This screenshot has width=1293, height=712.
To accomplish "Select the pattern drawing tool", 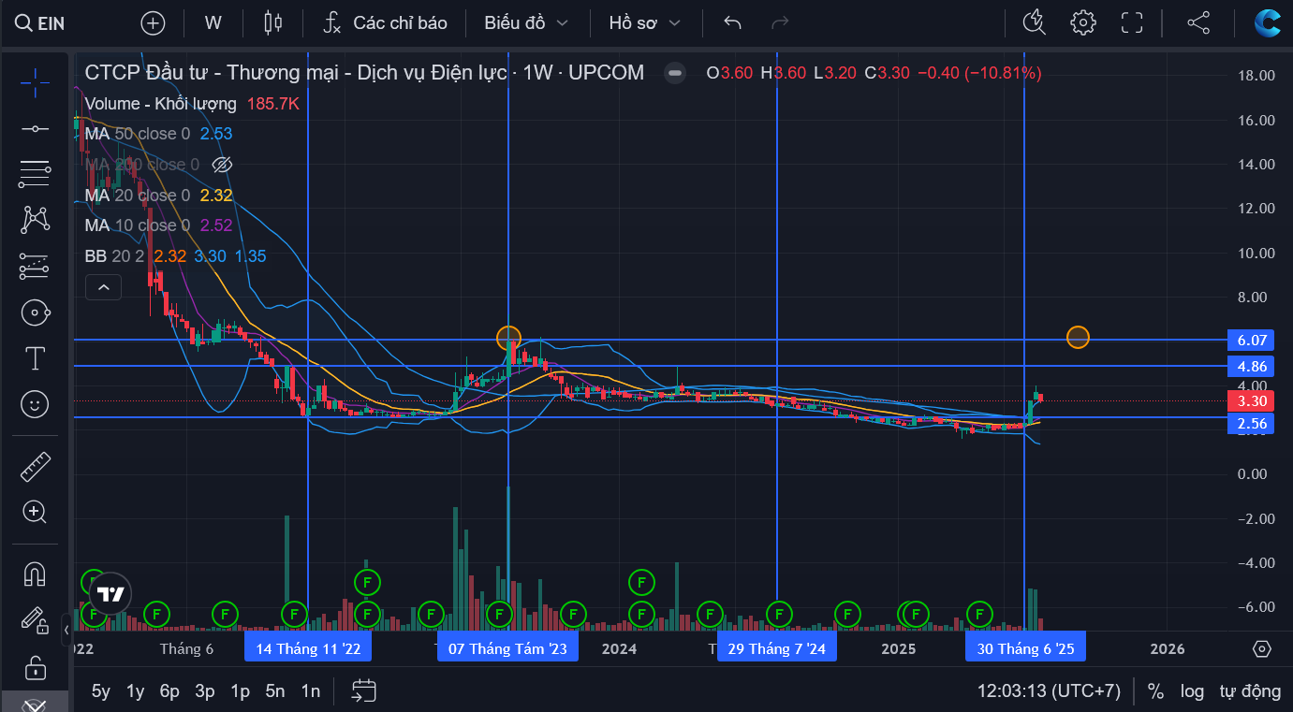I will point(35,220).
